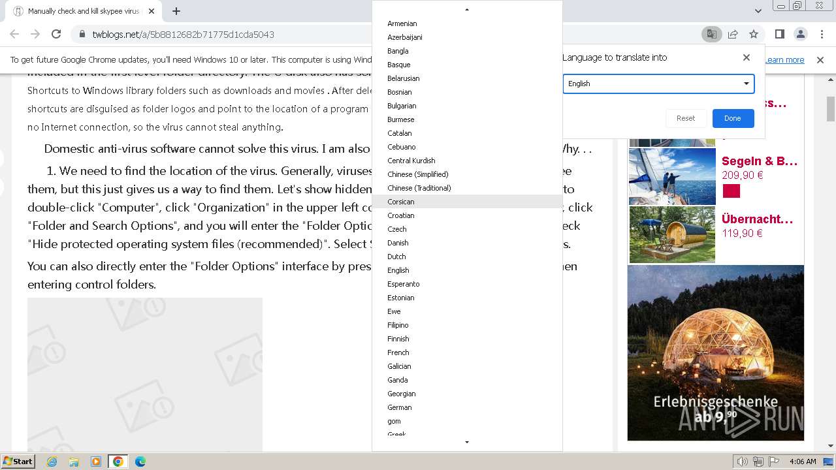The image size is (836, 470).
Task: Open tab search dropdown chevron
Action: tap(758, 11)
